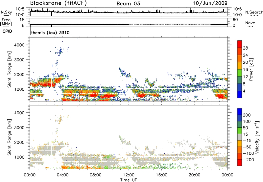Click the "Velocity [m s-1]" colorbar label
The height and width of the screenshot is (182, 263).
pyautogui.click(x=257, y=137)
